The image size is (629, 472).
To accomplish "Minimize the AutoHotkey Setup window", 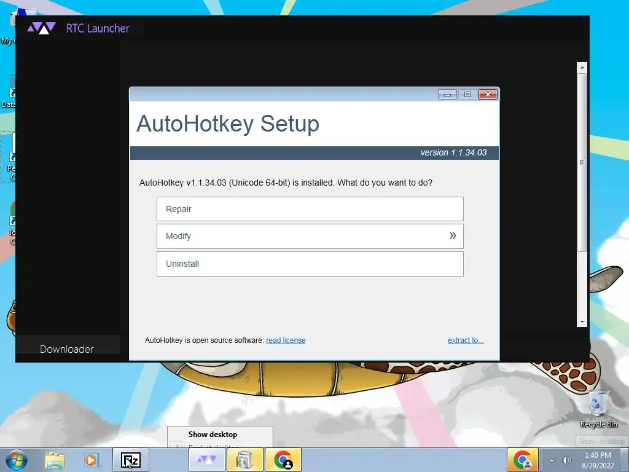I will tap(447, 94).
